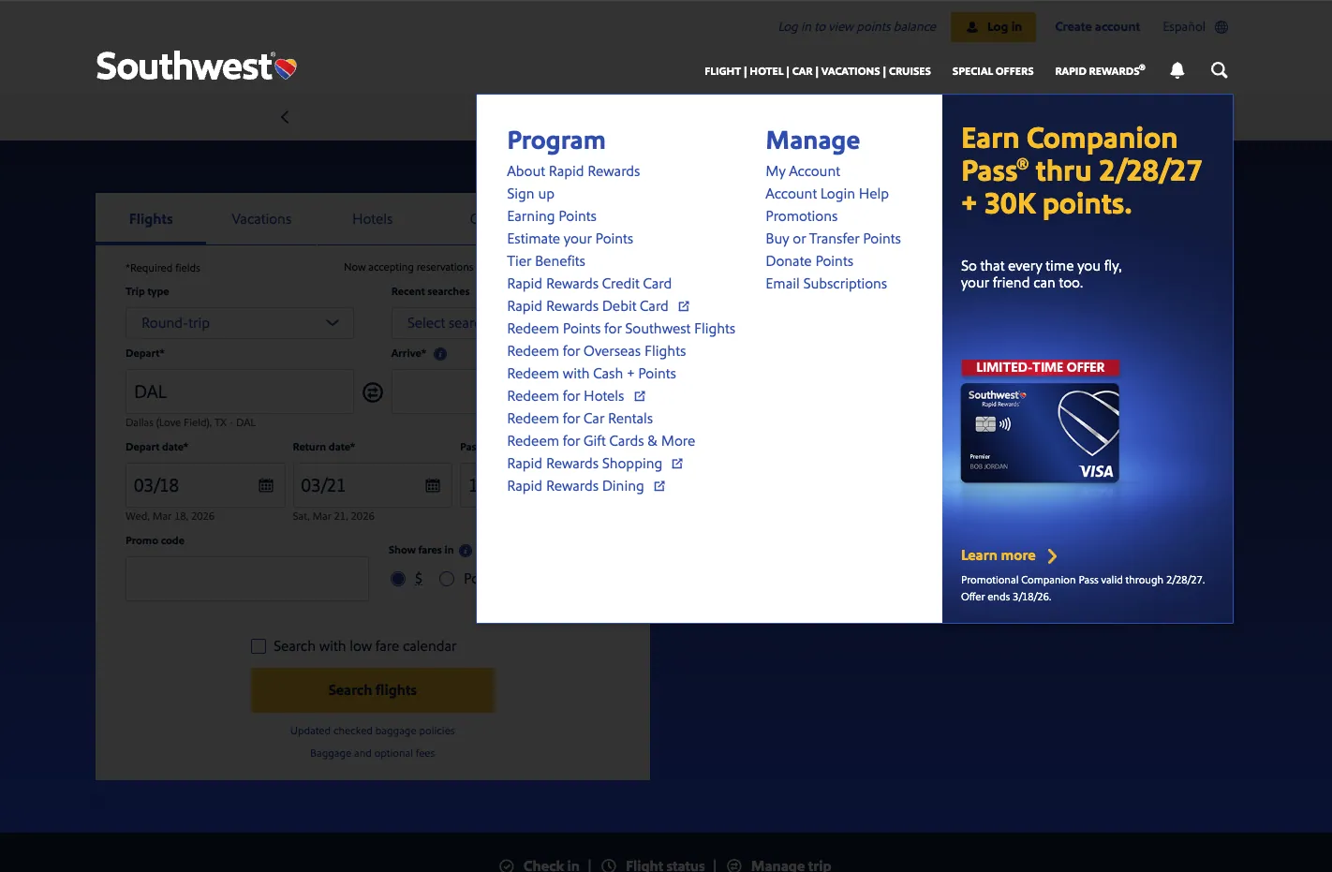Click the back chevron arrow below header
This screenshot has width=1332, height=872.
[285, 117]
